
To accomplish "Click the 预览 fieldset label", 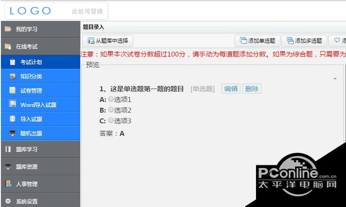I will (x=93, y=65).
